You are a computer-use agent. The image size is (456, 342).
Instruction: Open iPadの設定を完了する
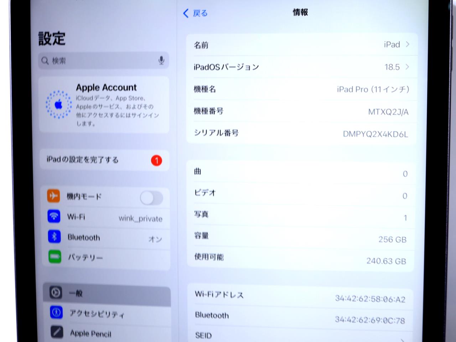tap(104, 160)
